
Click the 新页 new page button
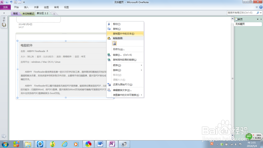coord(239,19)
